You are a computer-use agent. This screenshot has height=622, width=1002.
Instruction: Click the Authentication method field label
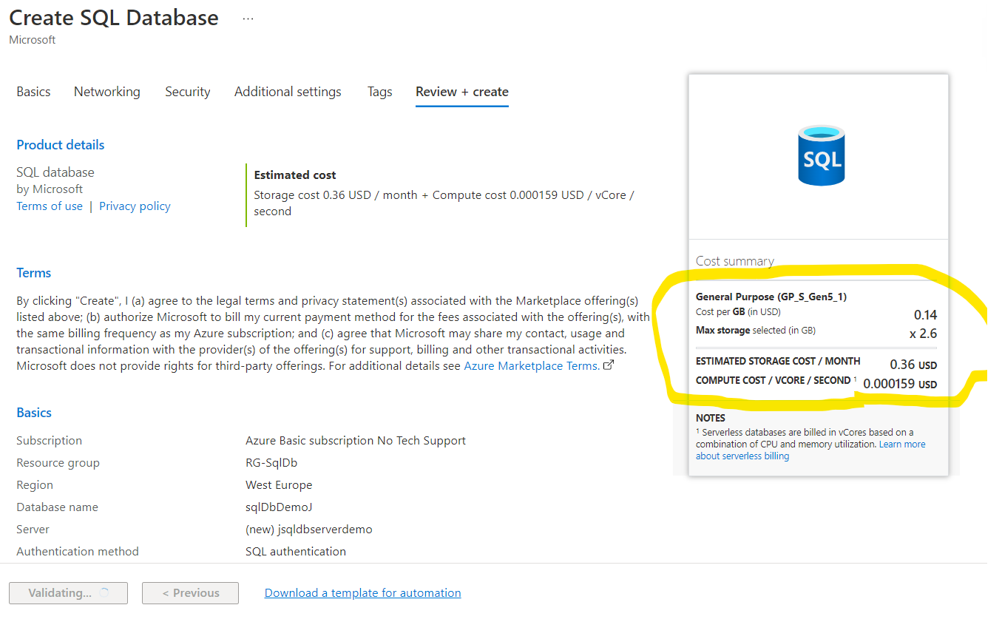78,552
